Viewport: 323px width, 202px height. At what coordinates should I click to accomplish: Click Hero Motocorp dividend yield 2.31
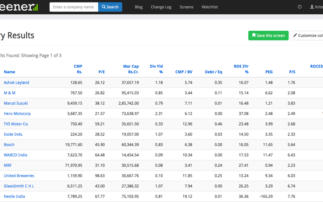click(159, 114)
